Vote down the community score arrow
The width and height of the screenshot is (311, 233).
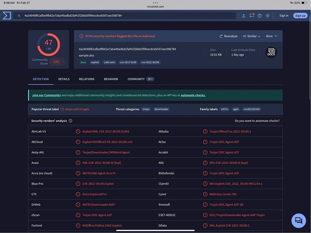pyautogui.click(x=62, y=63)
